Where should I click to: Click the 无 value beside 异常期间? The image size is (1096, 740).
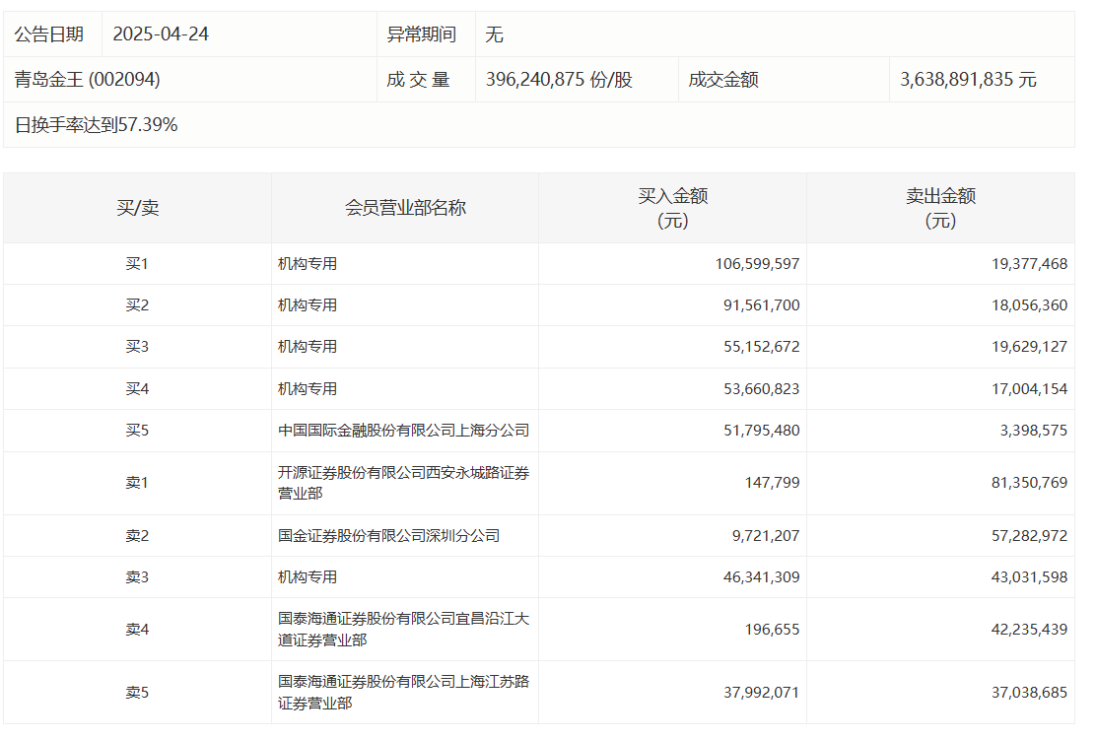coord(494,34)
